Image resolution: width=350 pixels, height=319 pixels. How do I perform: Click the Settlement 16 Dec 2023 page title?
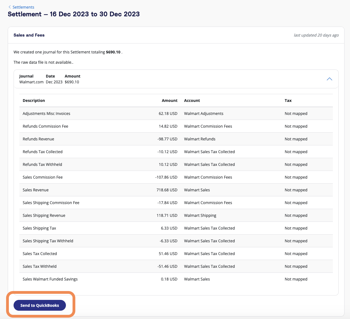(x=74, y=14)
